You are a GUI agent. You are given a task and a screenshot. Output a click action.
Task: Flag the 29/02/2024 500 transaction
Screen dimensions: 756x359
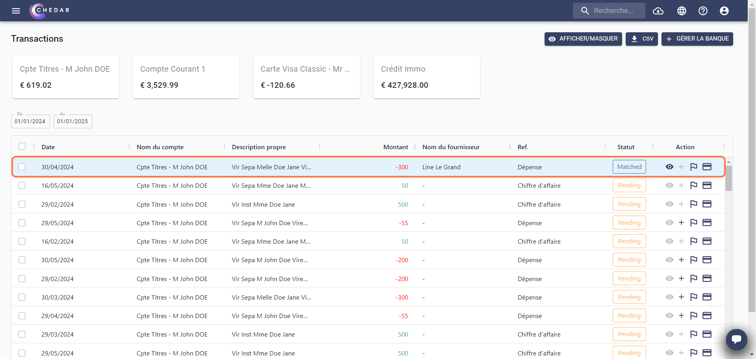click(x=694, y=204)
